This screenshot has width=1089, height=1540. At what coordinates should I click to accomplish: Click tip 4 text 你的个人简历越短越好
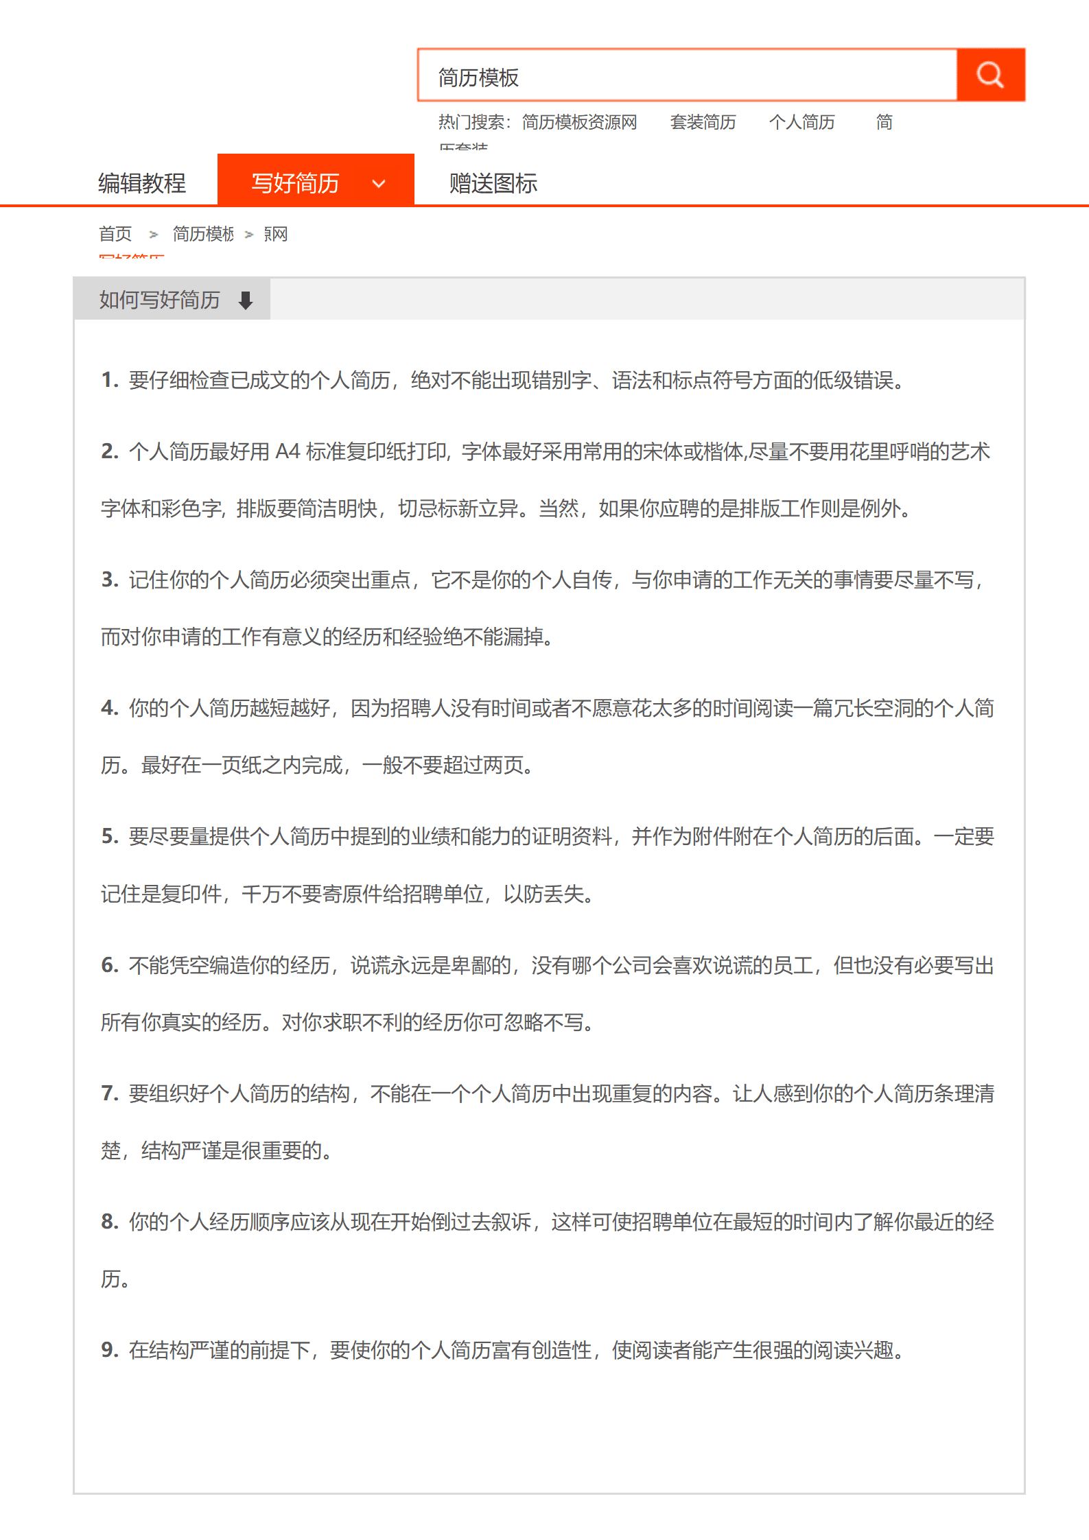coord(229,708)
